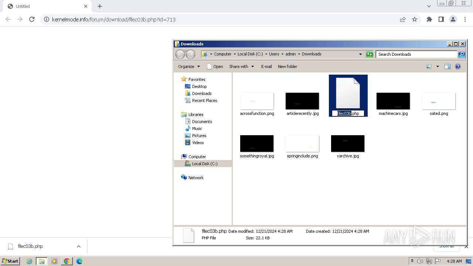Select varchive.jpg thumbnail
The height and width of the screenshot is (266, 473).
[348, 144]
